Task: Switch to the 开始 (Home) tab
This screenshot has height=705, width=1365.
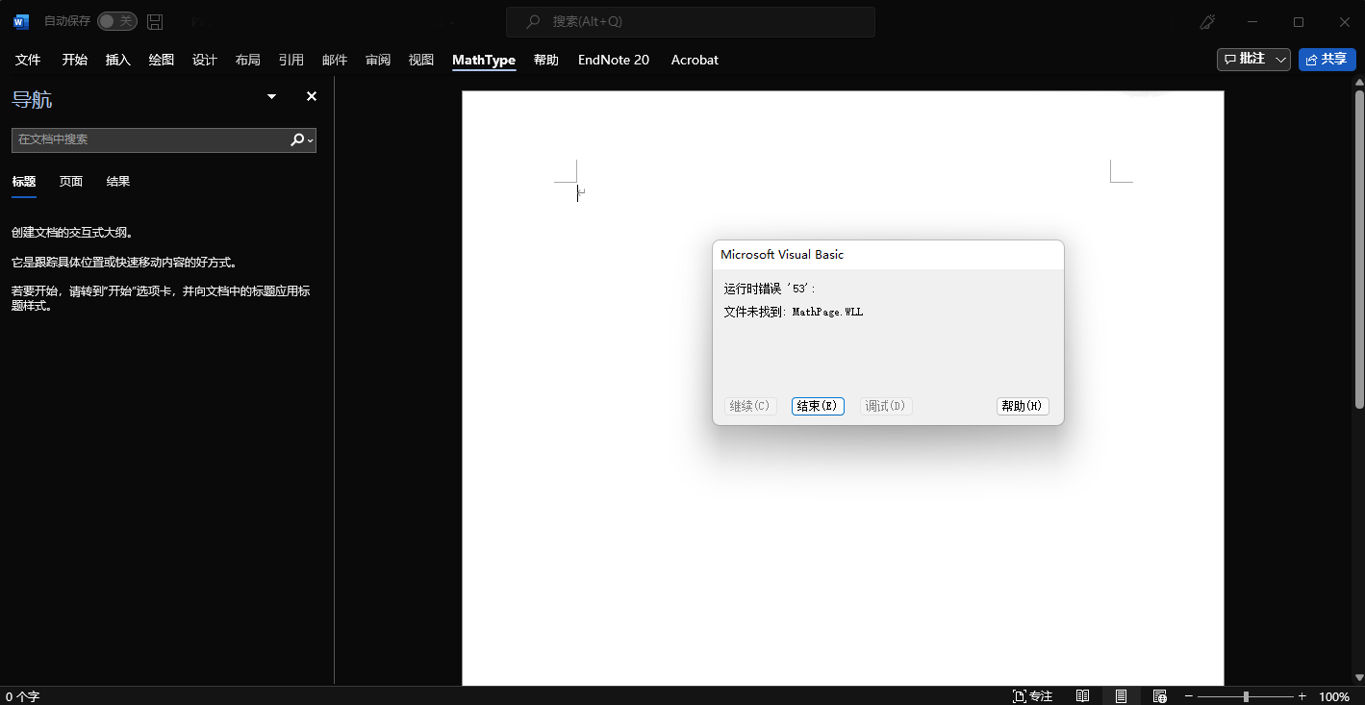Action: point(75,60)
